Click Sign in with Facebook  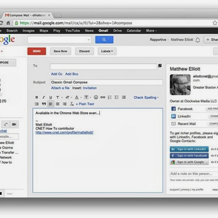(x=189, y=155)
